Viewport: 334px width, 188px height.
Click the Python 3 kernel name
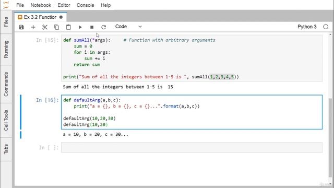307,27
